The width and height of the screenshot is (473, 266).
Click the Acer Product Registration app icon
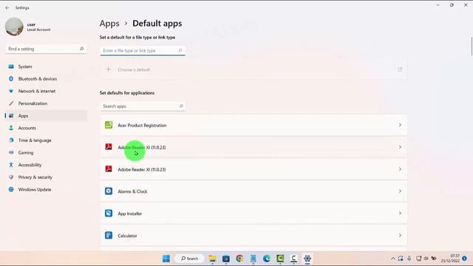coord(109,125)
